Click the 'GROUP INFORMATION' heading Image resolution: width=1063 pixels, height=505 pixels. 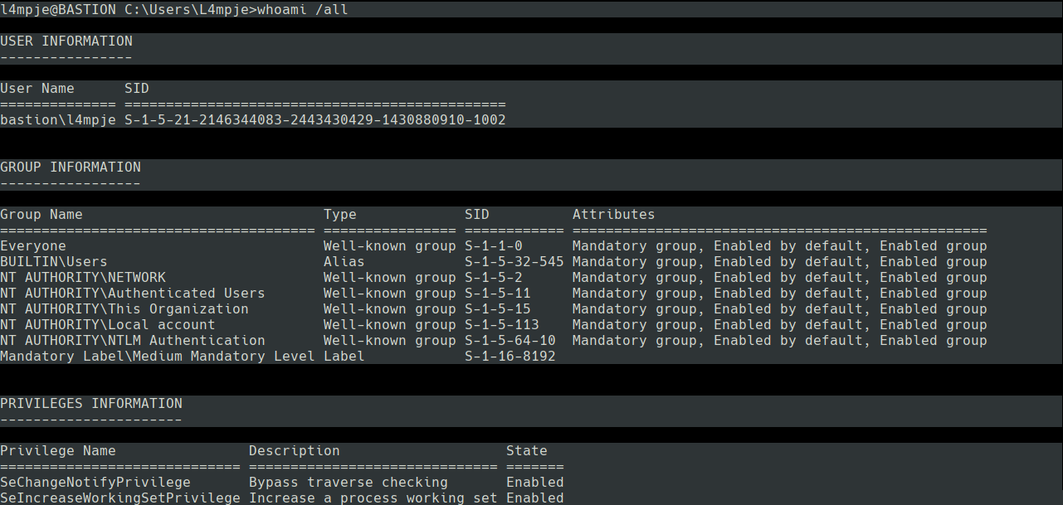coord(71,168)
